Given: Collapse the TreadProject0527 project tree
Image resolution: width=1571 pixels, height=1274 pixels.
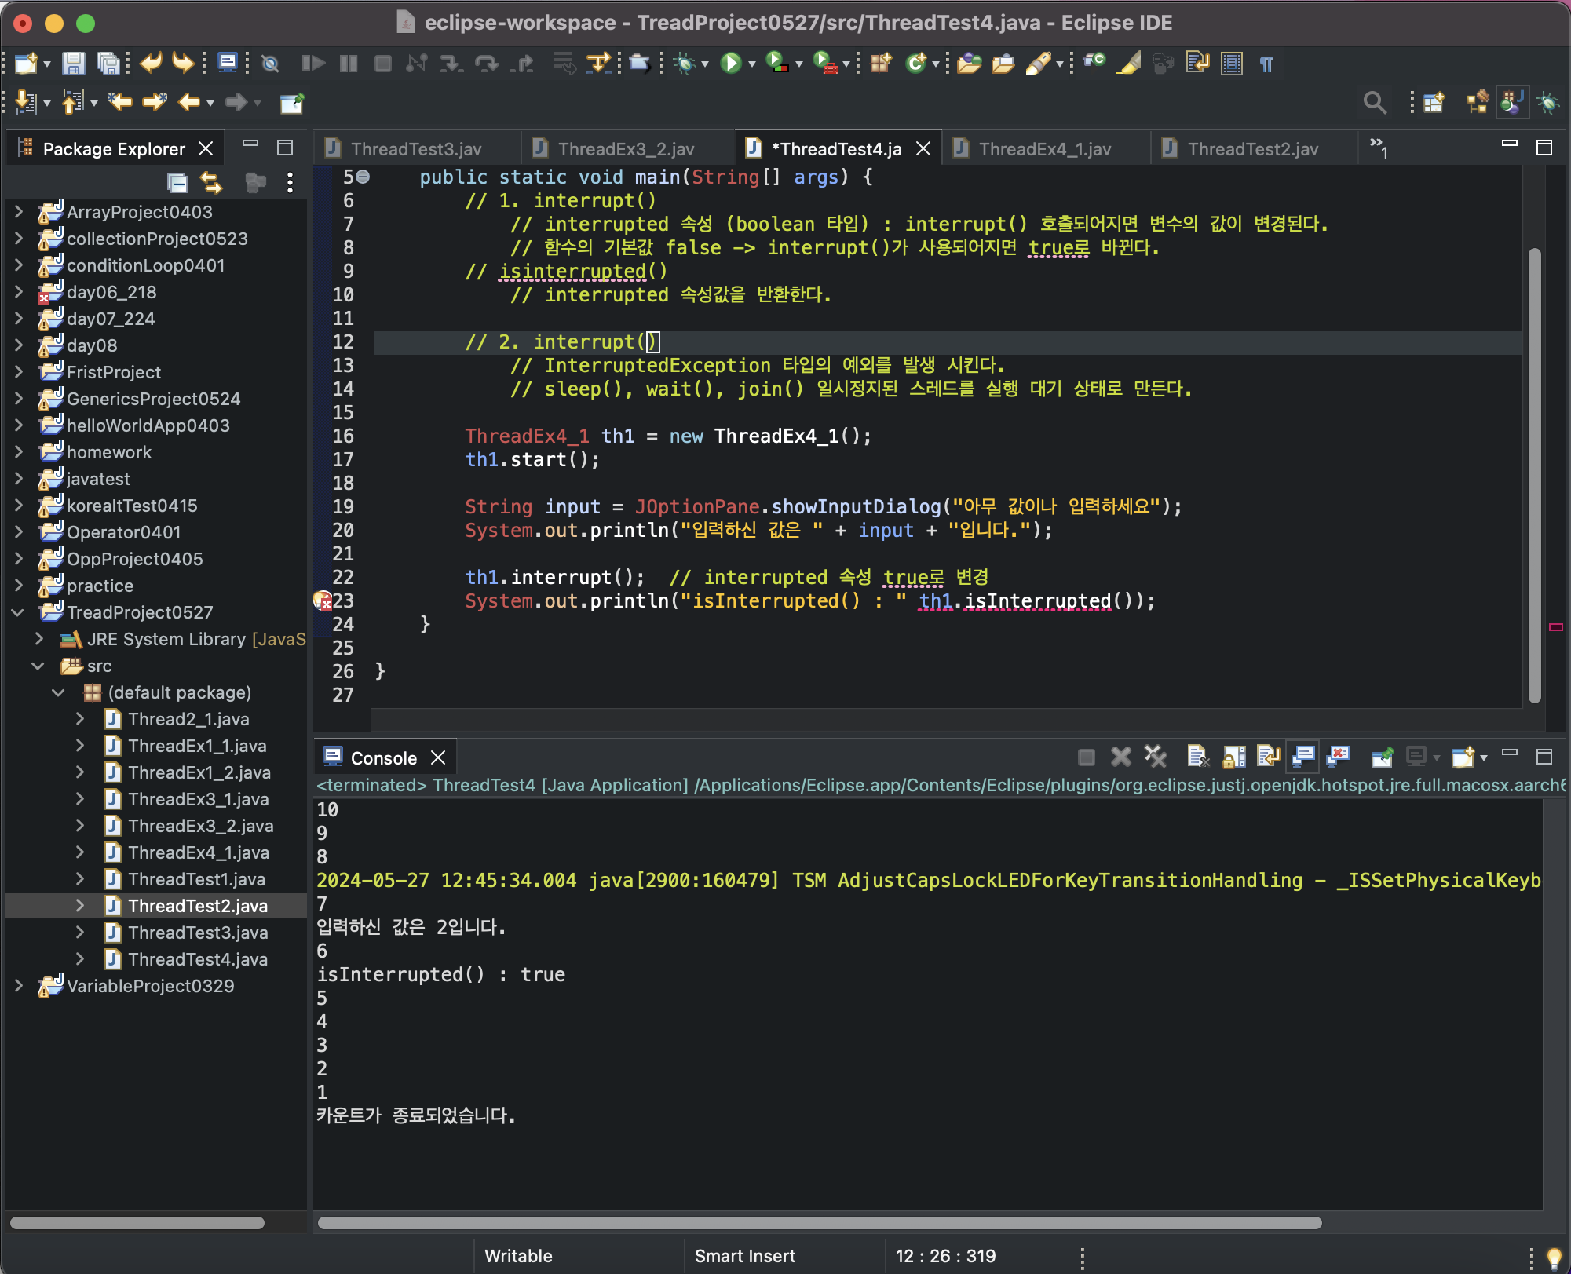Looking at the screenshot, I should [x=19, y=612].
